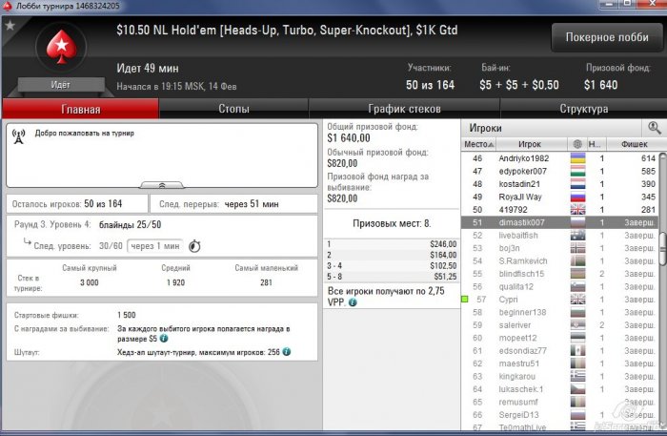Select player remusumf in the list
This screenshot has width=667, height=436.
point(559,402)
